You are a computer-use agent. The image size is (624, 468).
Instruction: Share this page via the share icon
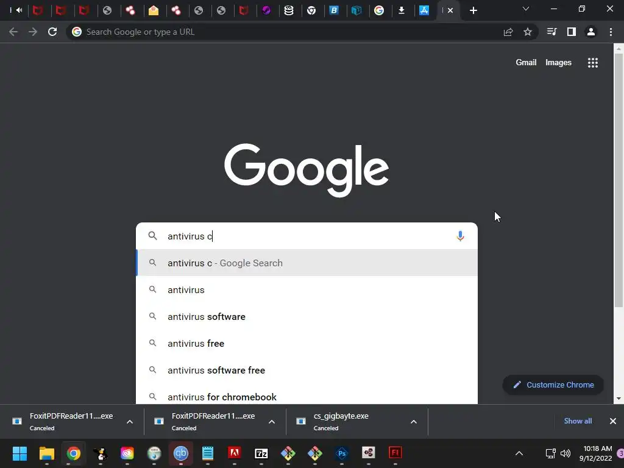pyautogui.click(x=508, y=32)
